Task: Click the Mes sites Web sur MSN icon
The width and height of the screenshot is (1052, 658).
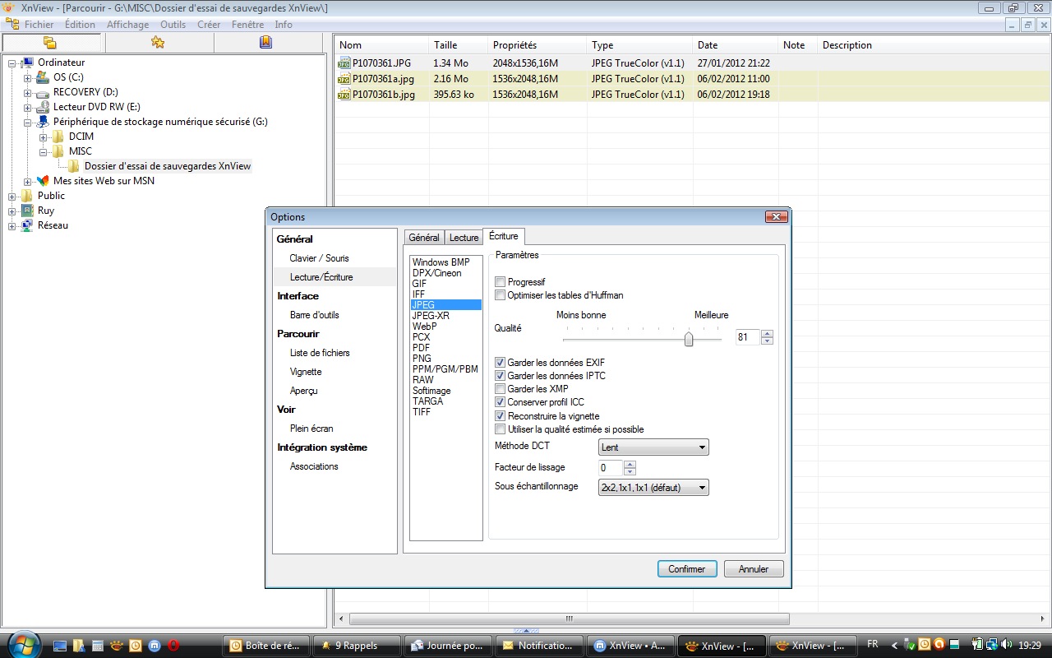Action: coord(43,181)
